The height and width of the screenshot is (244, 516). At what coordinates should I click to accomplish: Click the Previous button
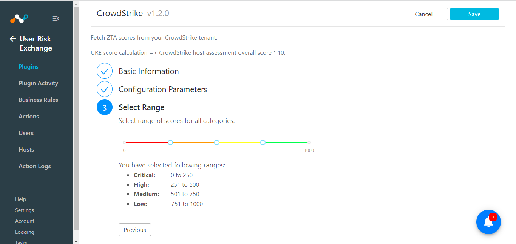[x=134, y=230]
